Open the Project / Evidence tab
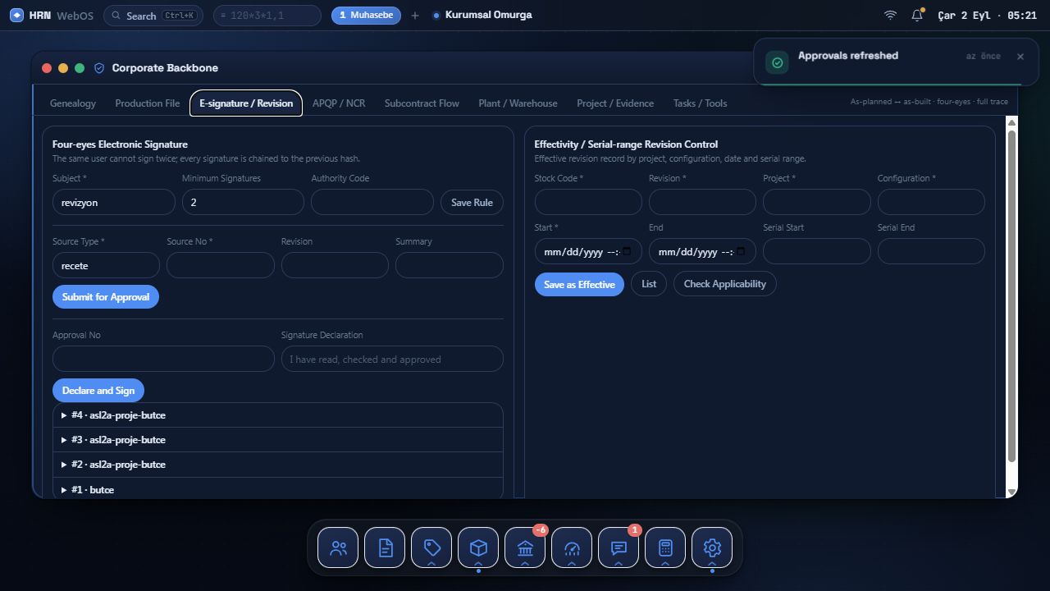Viewport: 1050px width, 591px height. 615,103
